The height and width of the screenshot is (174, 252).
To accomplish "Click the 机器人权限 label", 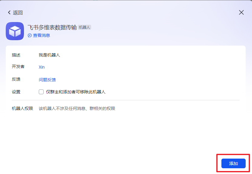I will pos(22,108).
